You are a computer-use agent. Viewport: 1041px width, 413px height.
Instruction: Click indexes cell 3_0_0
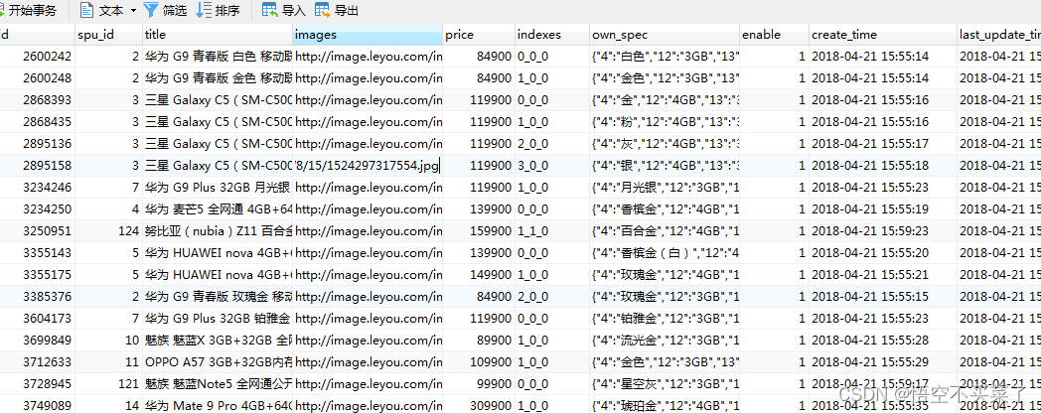(552, 166)
